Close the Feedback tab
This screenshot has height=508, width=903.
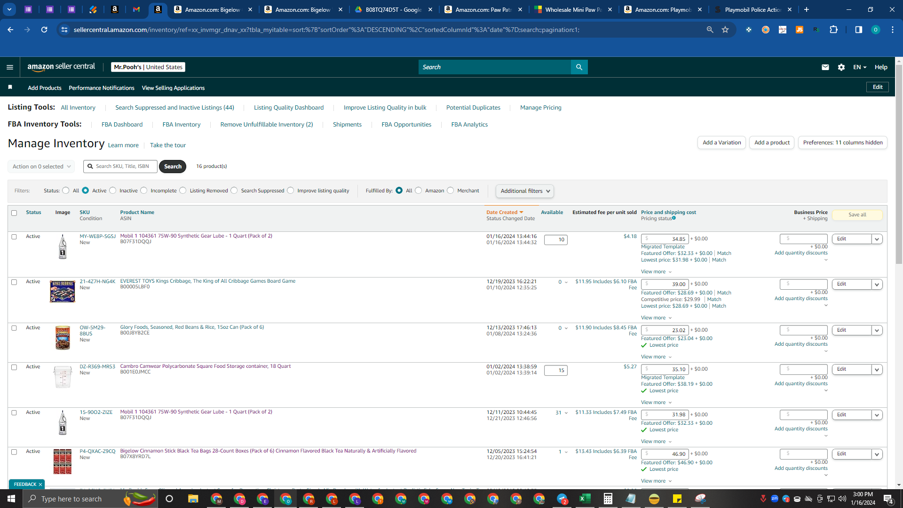[40, 484]
